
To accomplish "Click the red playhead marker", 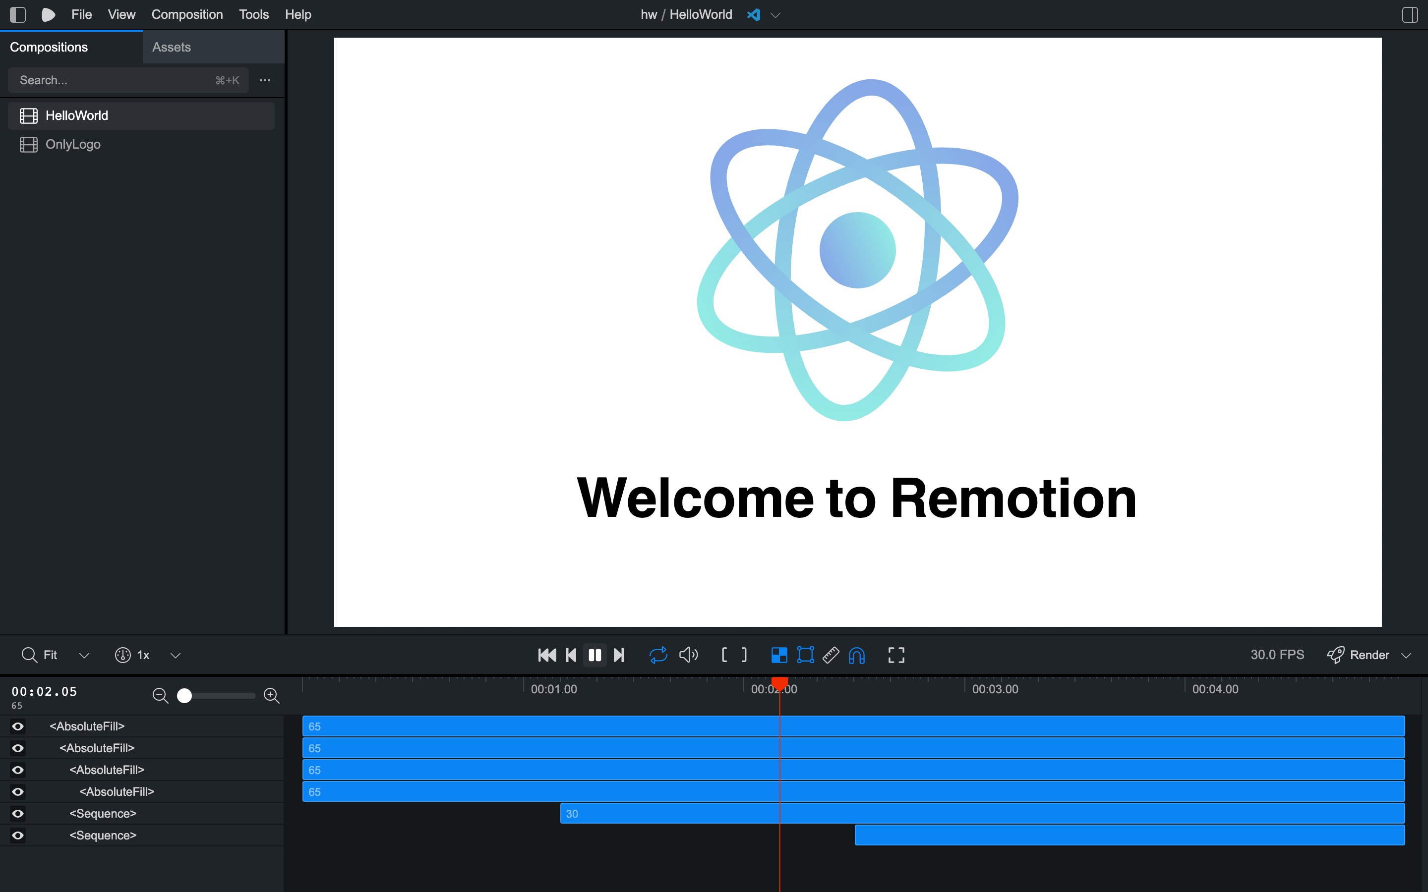I will pos(779,684).
